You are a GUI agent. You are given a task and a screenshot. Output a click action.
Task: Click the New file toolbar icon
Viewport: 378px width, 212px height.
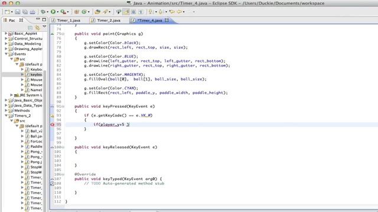pos(7,12)
